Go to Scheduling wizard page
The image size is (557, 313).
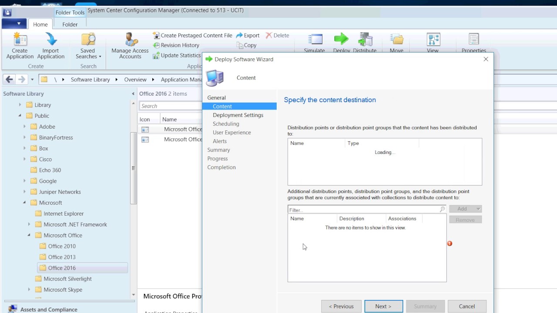coord(226,123)
